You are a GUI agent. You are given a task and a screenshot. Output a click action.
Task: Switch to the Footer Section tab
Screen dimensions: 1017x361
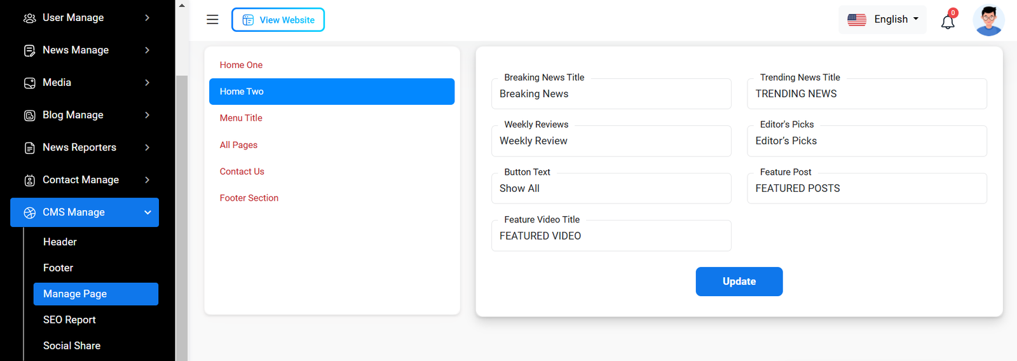click(249, 198)
